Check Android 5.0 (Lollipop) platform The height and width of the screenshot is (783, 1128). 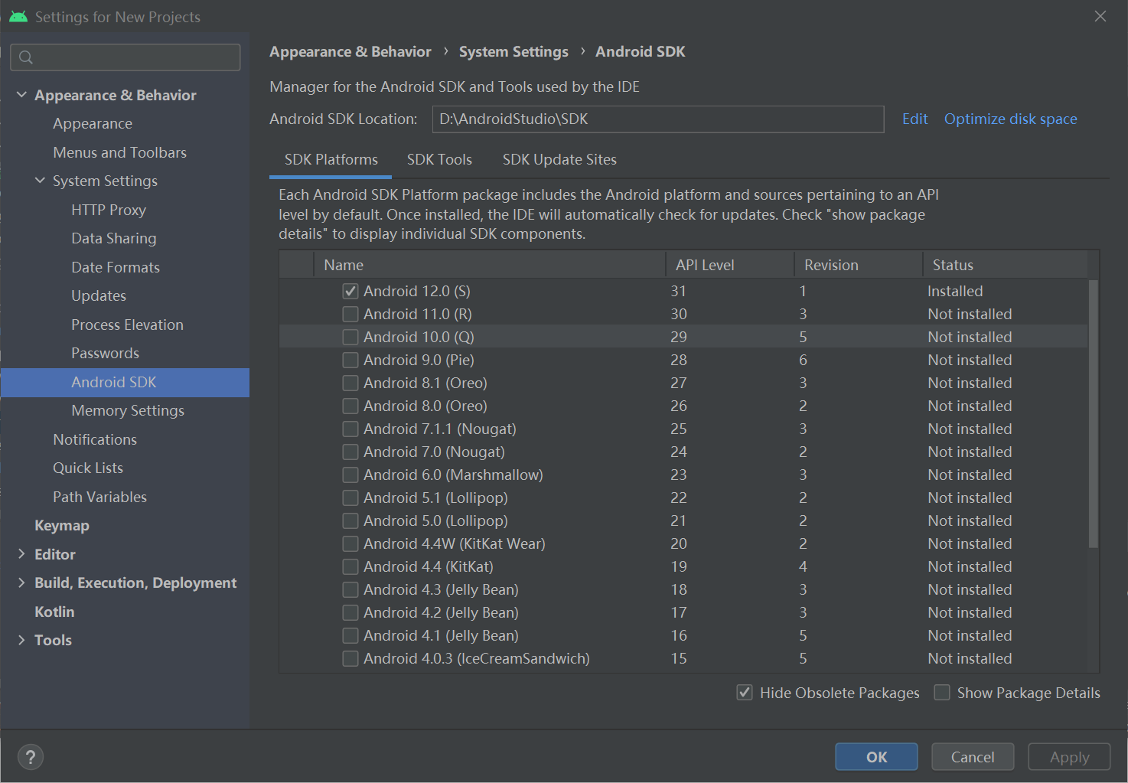[350, 520]
